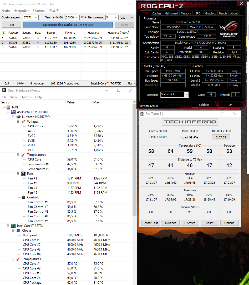Click the Max column header in Hardware Monitor
249x285 pixels.
(105, 102)
